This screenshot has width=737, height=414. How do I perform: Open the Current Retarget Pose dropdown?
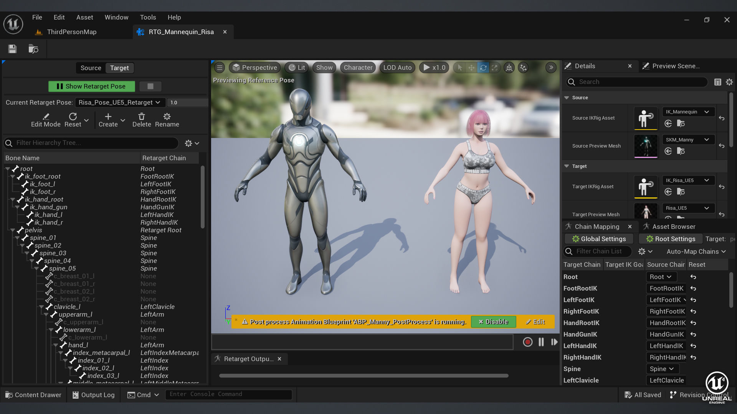point(120,102)
